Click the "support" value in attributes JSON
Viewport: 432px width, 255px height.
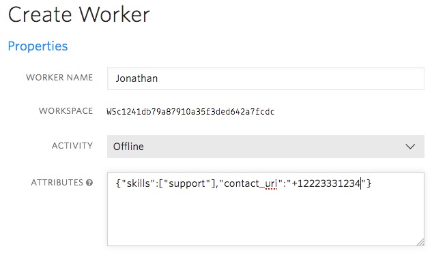[187, 183]
